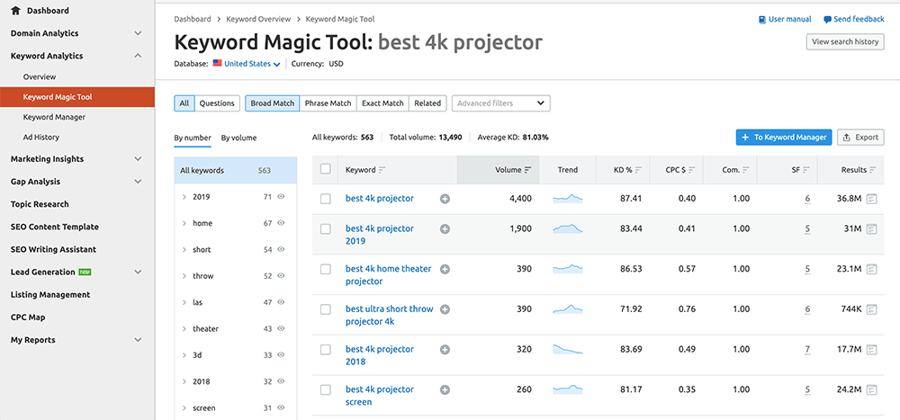Add 'best 4k projector' via plus icon
The width and height of the screenshot is (900, 420).
tap(445, 199)
